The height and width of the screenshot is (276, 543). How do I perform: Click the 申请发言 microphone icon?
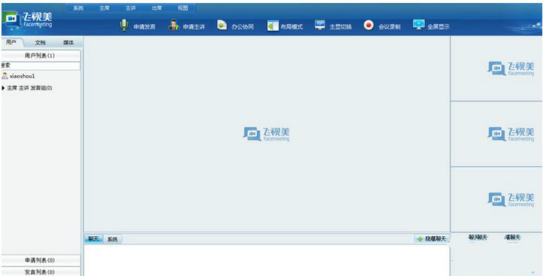point(124,26)
